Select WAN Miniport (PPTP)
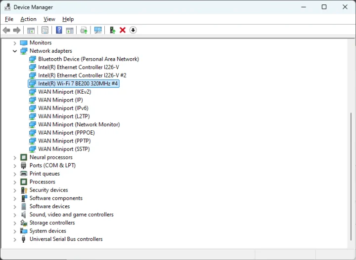 coord(64,141)
